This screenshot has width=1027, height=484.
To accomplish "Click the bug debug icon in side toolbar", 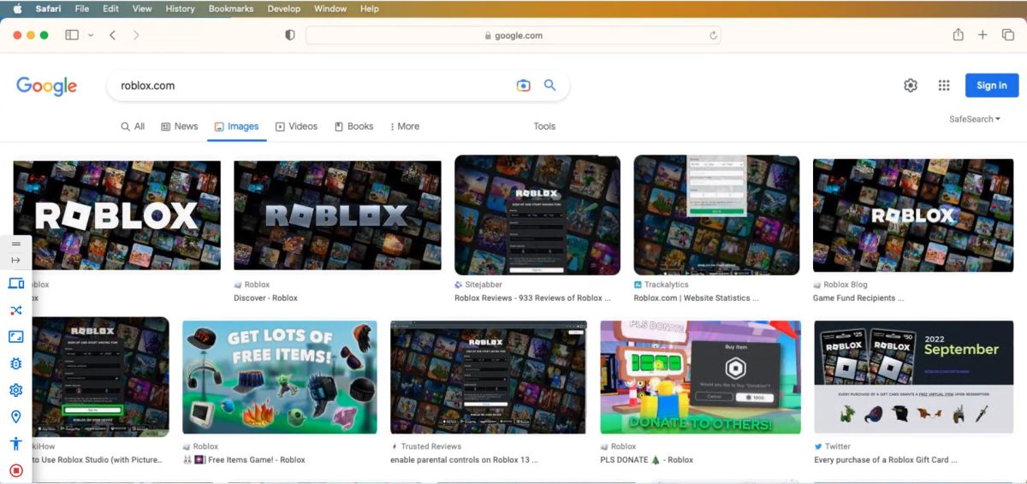I will [x=15, y=363].
